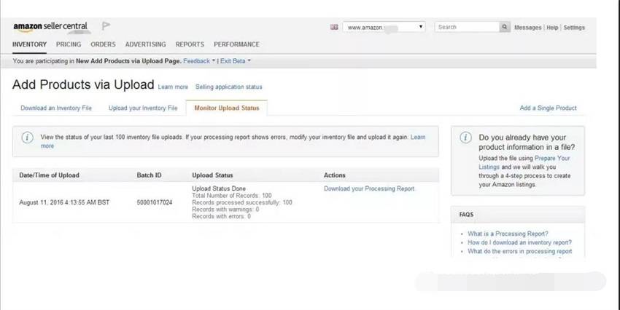Image resolution: width=620 pixels, height=310 pixels.
Task: Open the Prepare Your Listings link
Action: (552, 158)
